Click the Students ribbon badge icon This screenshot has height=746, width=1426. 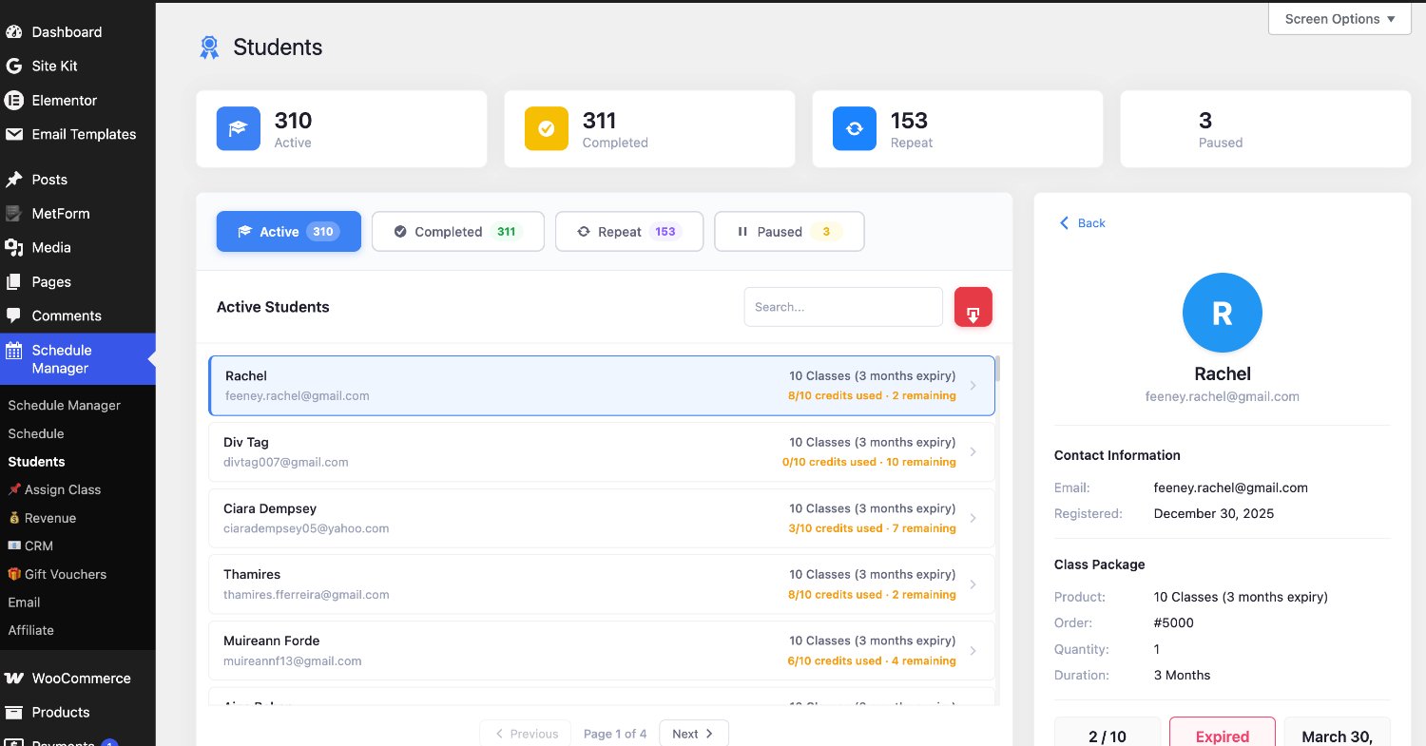[209, 47]
